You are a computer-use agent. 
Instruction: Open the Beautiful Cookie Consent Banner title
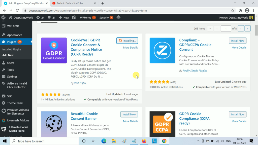84,116
